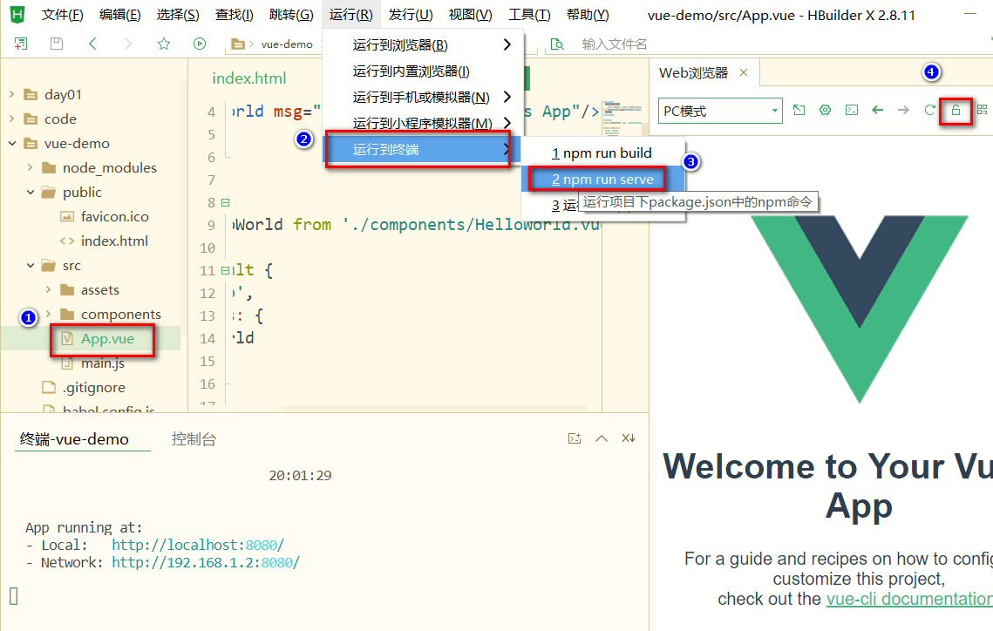Image resolution: width=993 pixels, height=631 pixels.
Task: Select App.vue in the project tree
Action: (x=107, y=339)
